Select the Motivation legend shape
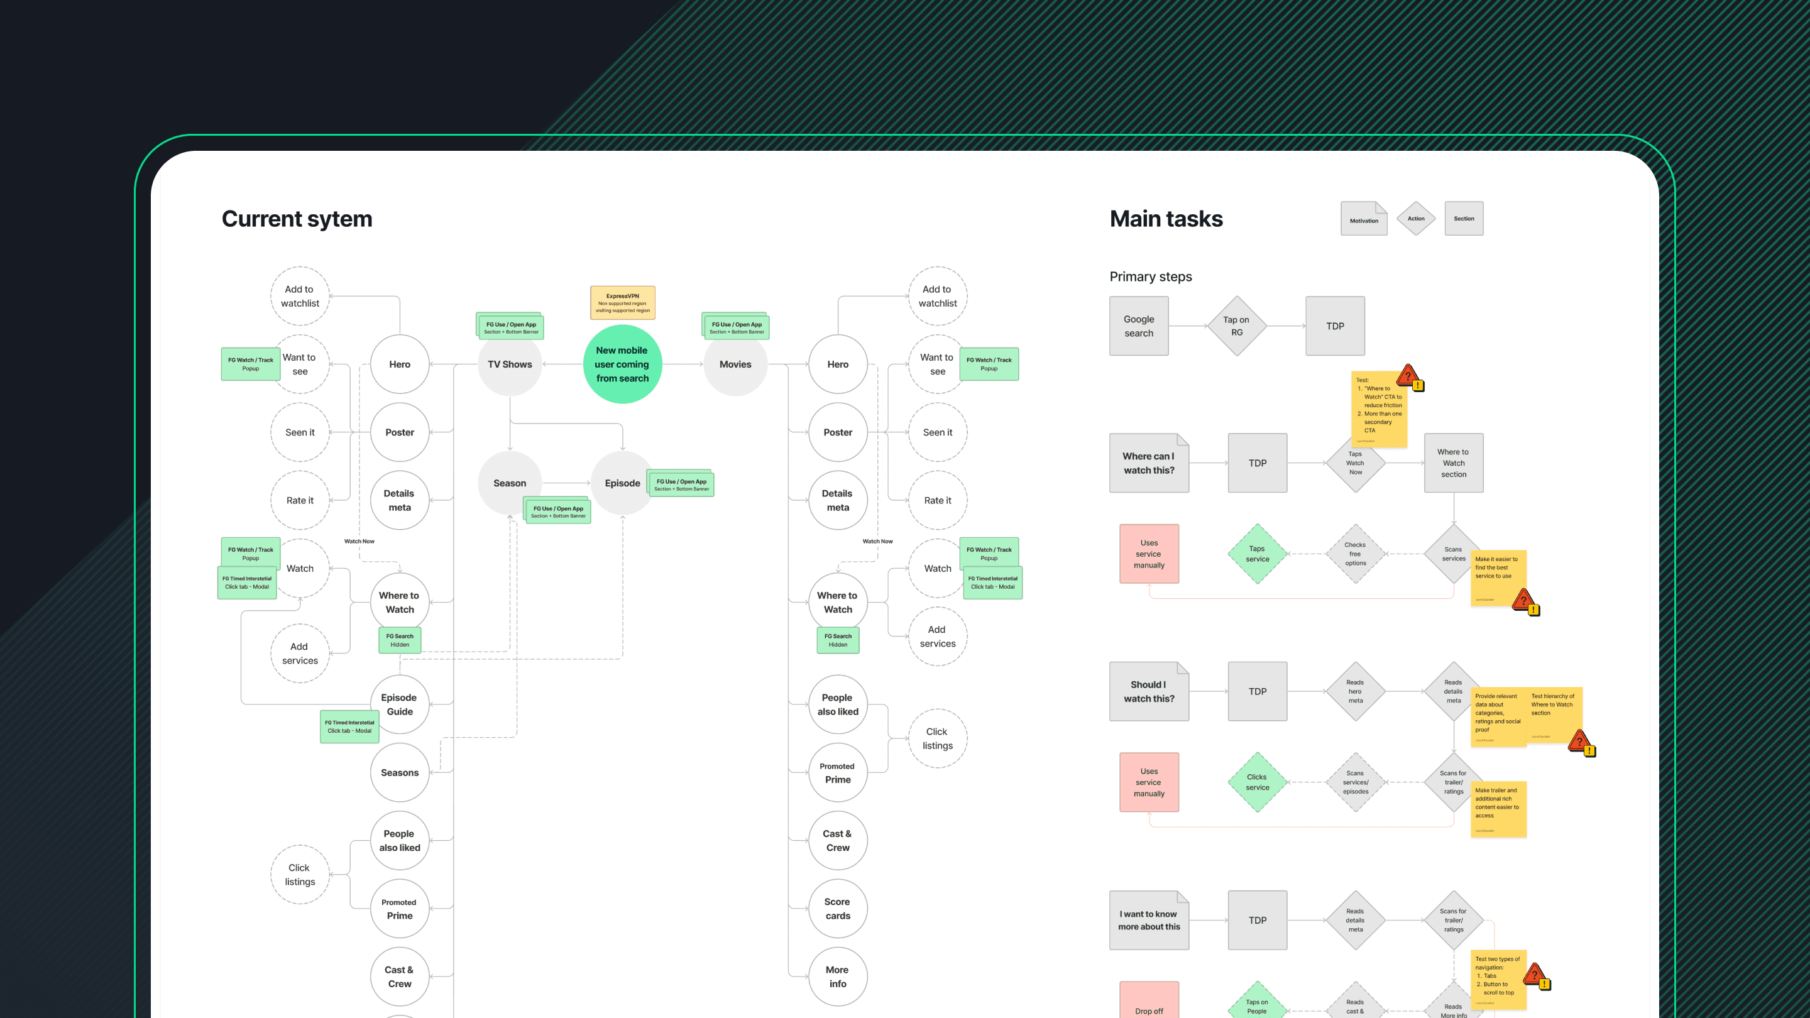1810x1018 pixels. pos(1363,219)
